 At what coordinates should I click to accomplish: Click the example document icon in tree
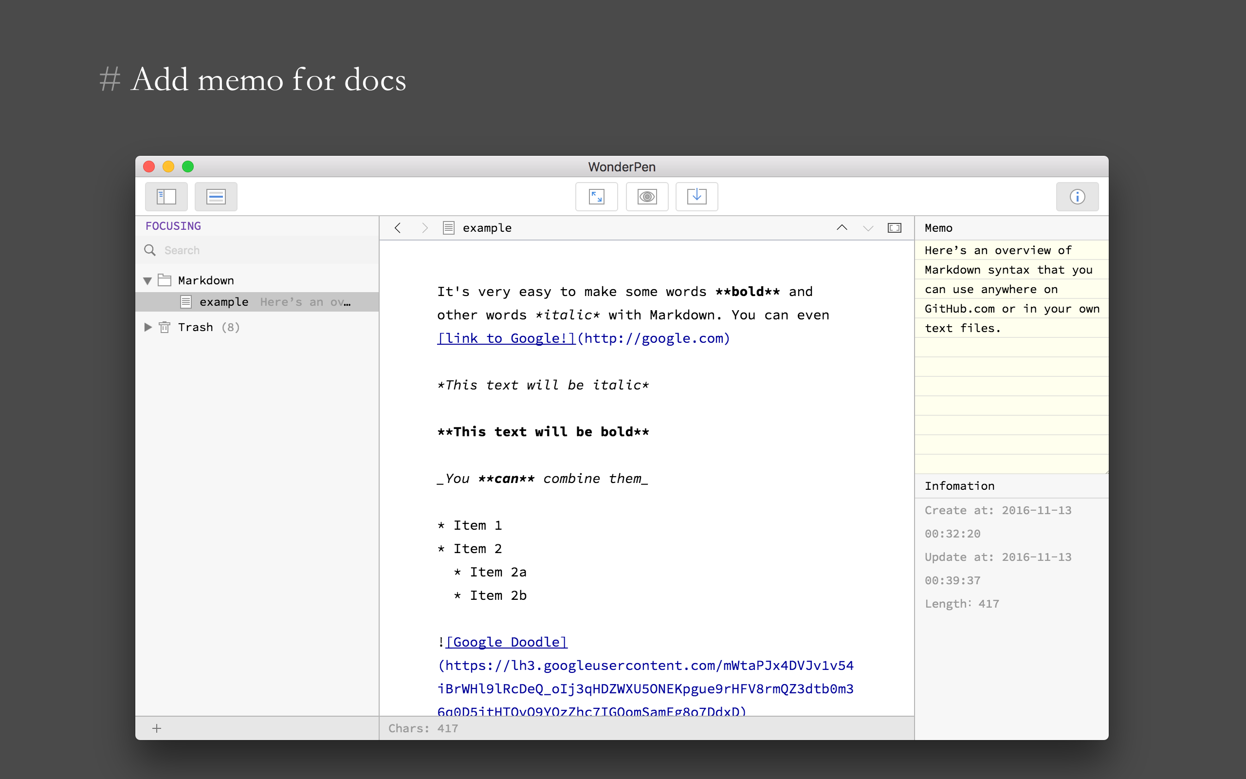coord(186,302)
